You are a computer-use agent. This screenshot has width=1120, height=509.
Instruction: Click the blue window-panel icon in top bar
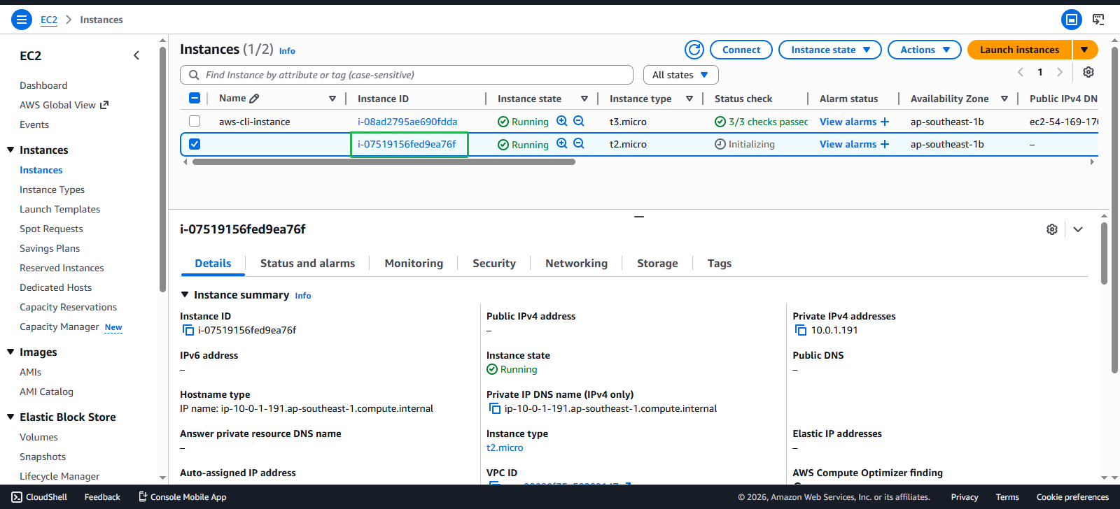[1071, 20]
